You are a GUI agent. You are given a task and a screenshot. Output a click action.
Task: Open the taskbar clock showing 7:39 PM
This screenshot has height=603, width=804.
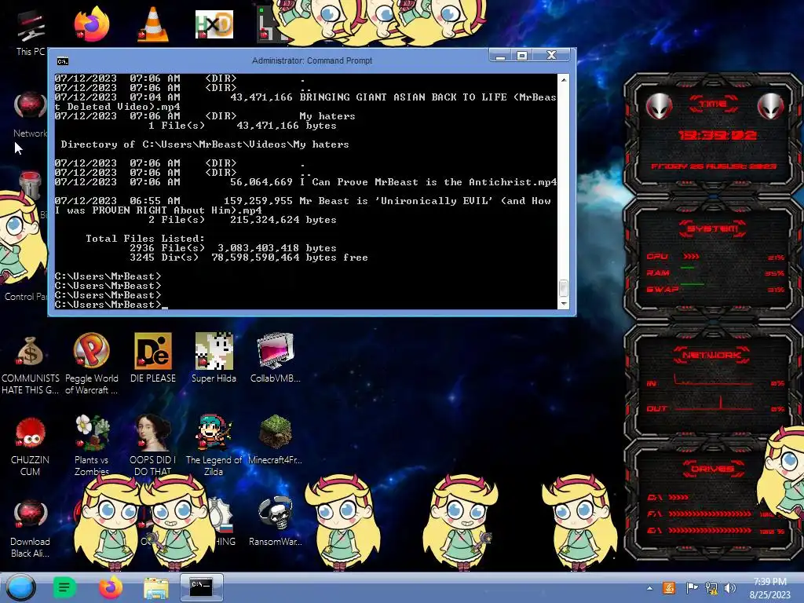pyautogui.click(x=769, y=588)
